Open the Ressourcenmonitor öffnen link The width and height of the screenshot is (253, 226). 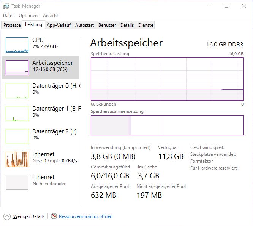85,216
